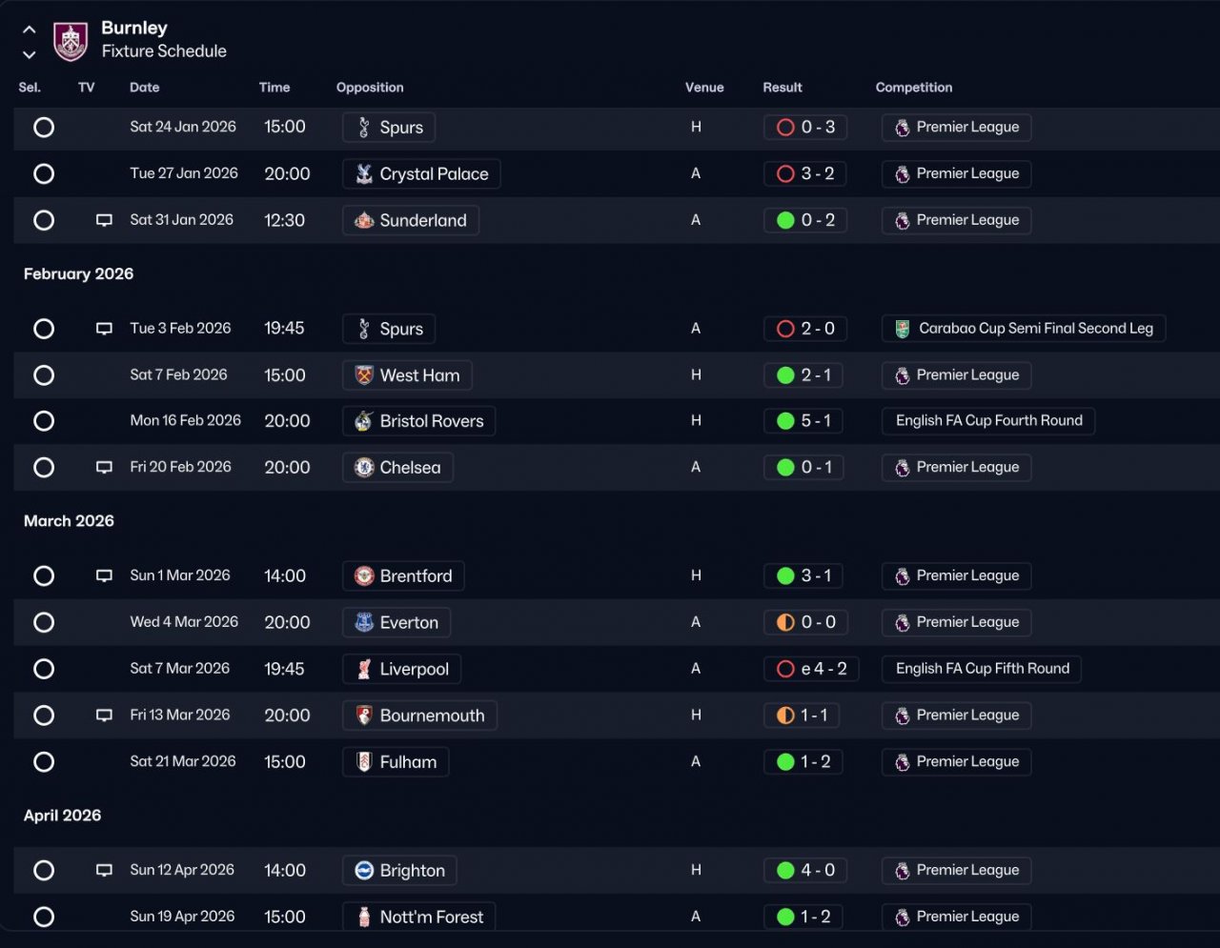Sort by the Competition column header
Screen dimensions: 1220x948
pos(914,88)
